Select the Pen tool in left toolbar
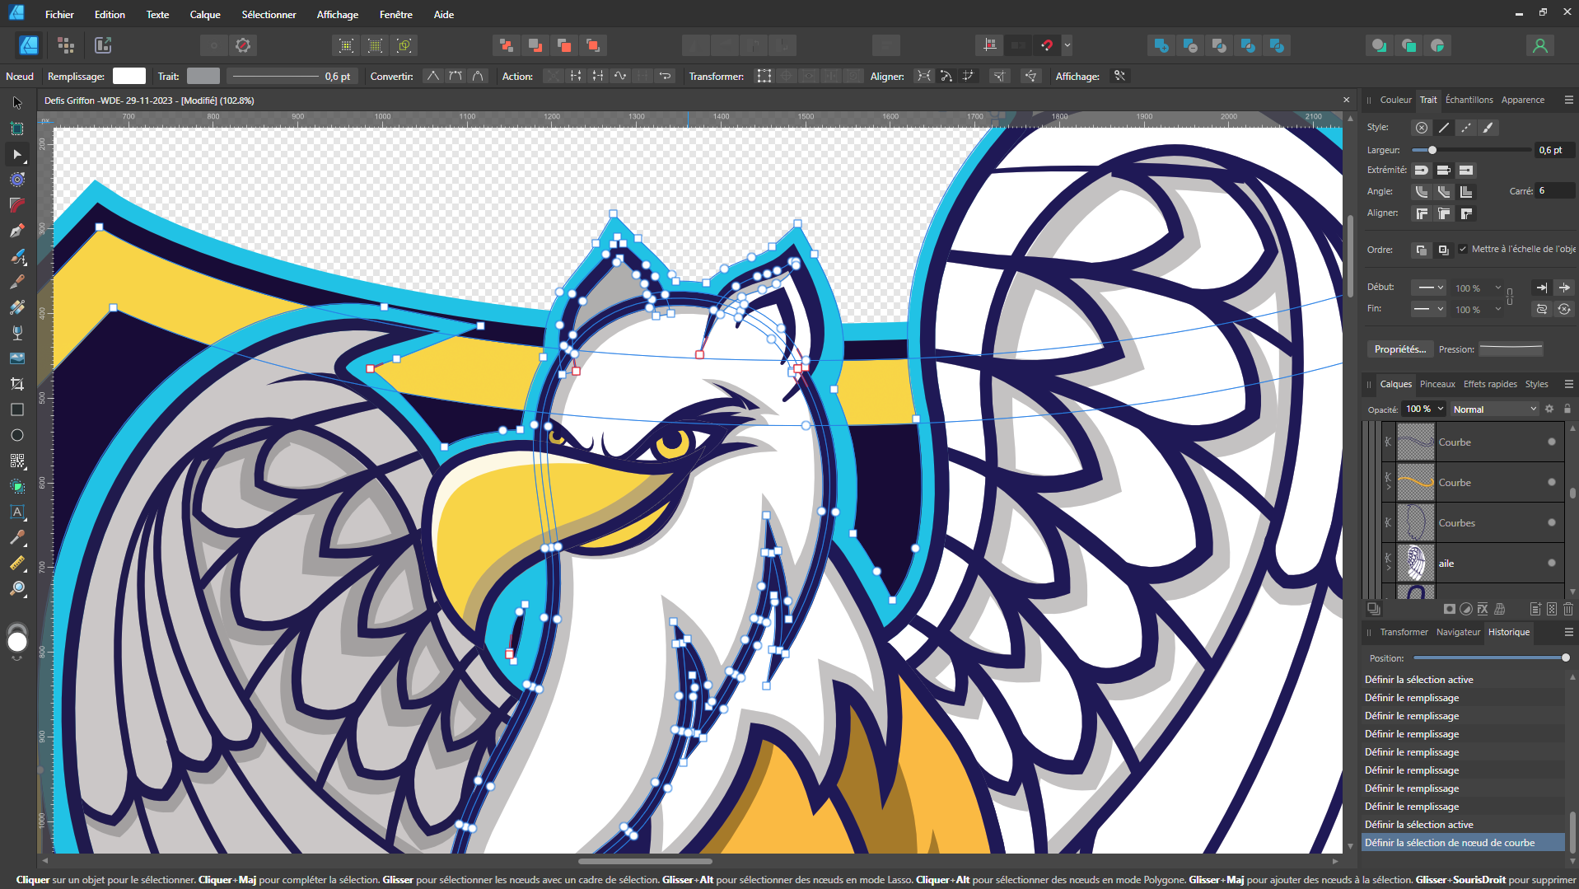Screen dimensions: 1579x889 click(16, 231)
